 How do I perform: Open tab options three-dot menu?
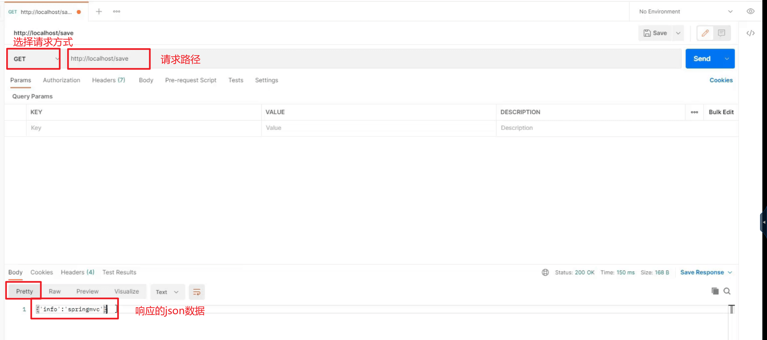(x=117, y=12)
